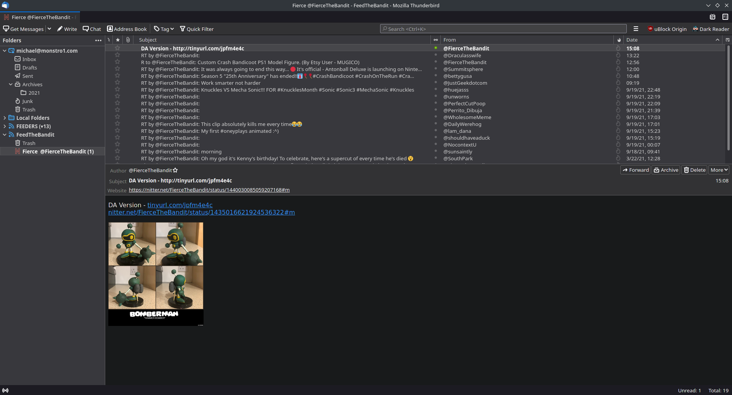
Task: Open the Address Book
Action: click(127, 29)
